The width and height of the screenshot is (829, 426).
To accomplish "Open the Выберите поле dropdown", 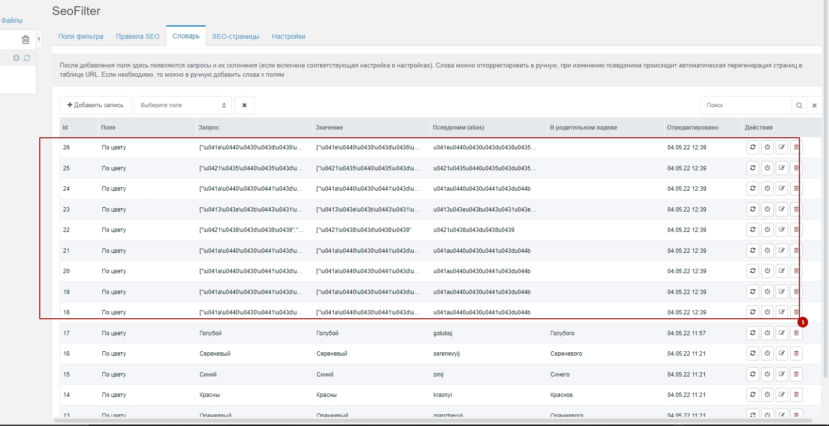I will click(x=182, y=105).
